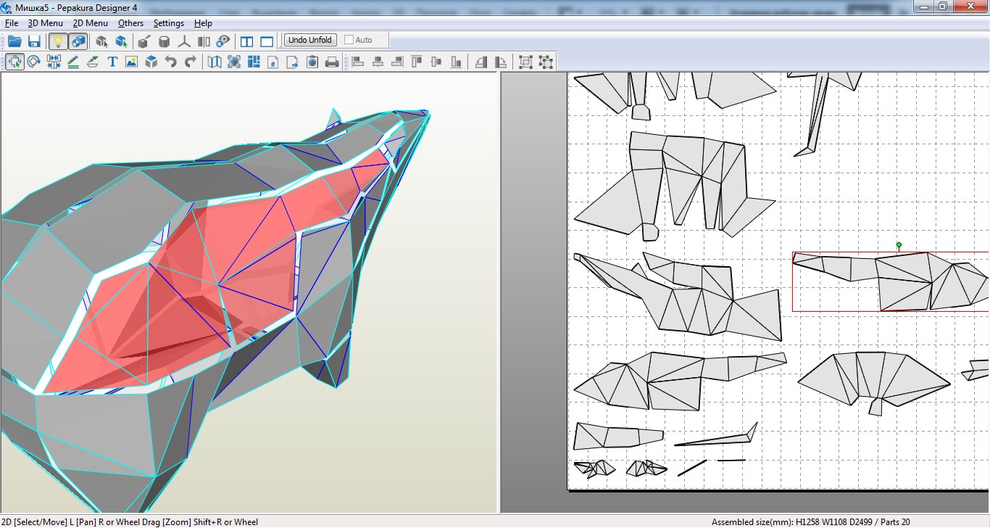Click the redo arrow icon
990x528 pixels.
(191, 62)
